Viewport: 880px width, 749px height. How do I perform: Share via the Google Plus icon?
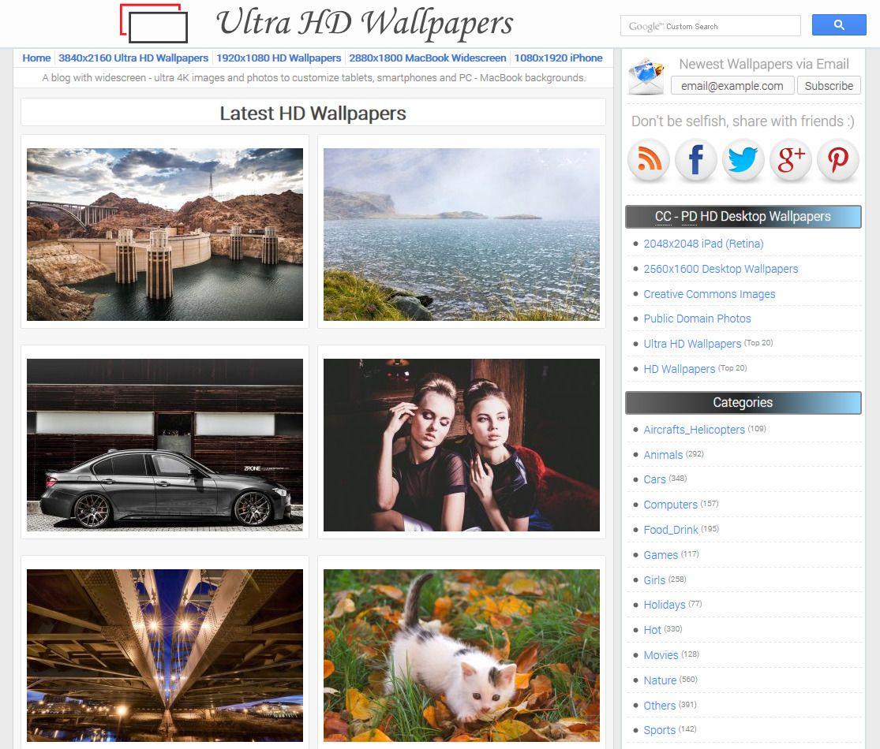(790, 161)
